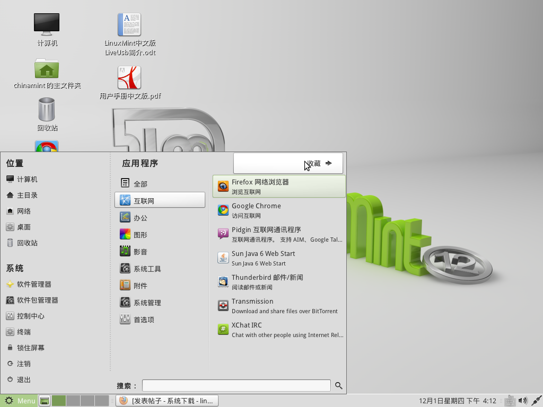
Task: Click the Menu button on the panel
Action: pos(19,401)
